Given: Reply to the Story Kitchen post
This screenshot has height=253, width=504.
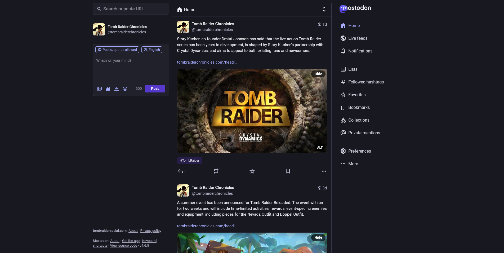Looking at the screenshot, I should point(182,171).
